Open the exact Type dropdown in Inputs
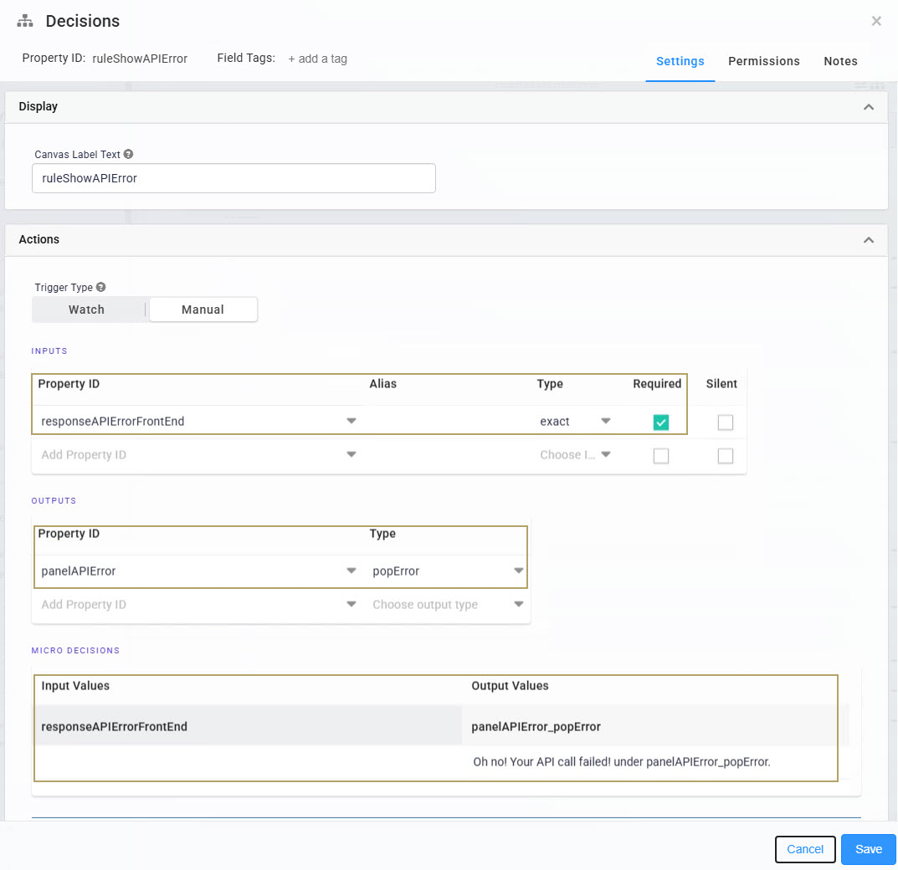The width and height of the screenshot is (898, 870). point(605,421)
